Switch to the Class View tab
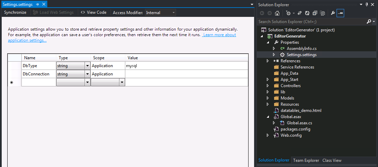The width and height of the screenshot is (378, 167). coord(332,160)
